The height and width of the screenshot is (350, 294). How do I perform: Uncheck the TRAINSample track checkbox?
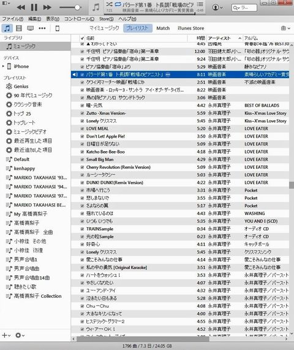[82, 229]
